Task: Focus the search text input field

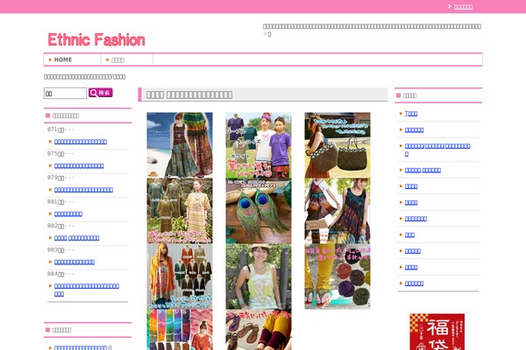Action: tap(65, 93)
